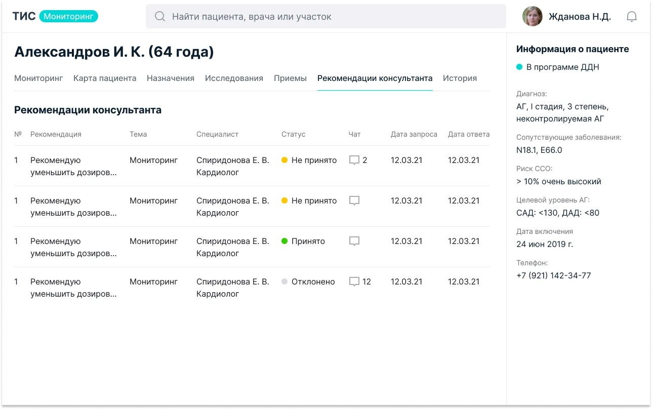Image resolution: width=652 pixels, height=409 pixels.
Task: Click the teal dot next to В программе ДДН
Action: [519, 67]
